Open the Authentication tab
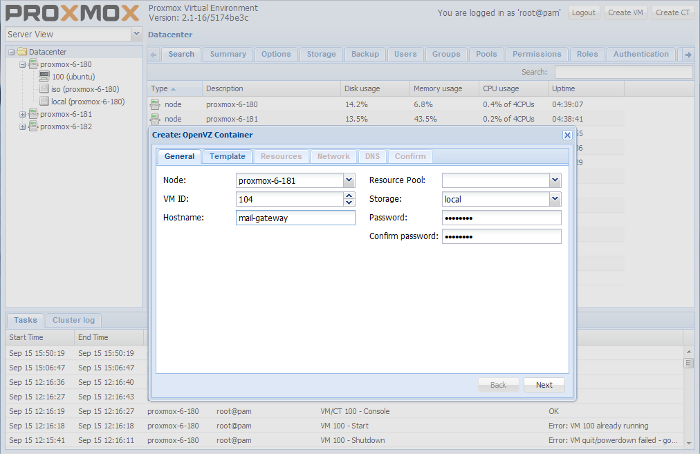 pyautogui.click(x=641, y=54)
